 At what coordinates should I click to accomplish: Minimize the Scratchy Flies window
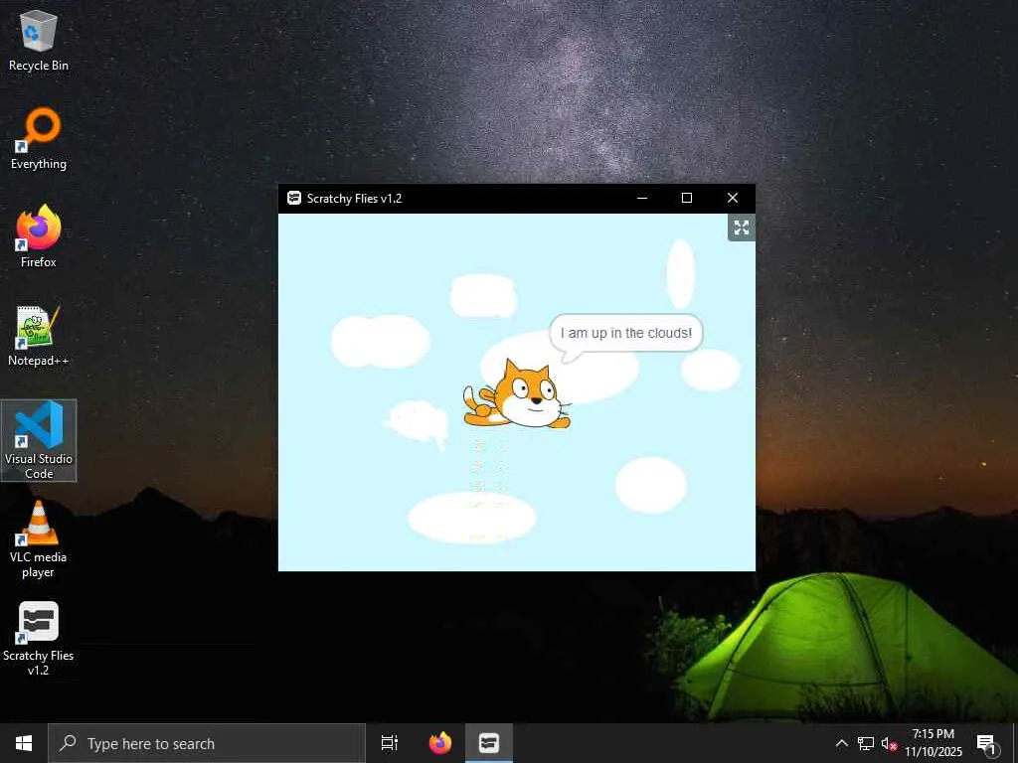(x=642, y=198)
